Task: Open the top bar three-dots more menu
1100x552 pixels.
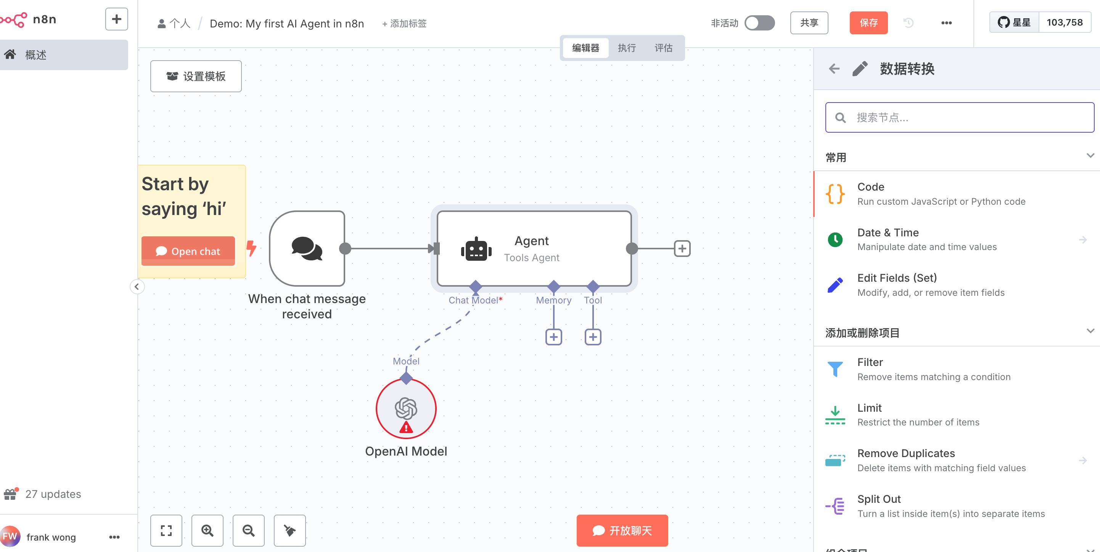Action: pyautogui.click(x=947, y=23)
